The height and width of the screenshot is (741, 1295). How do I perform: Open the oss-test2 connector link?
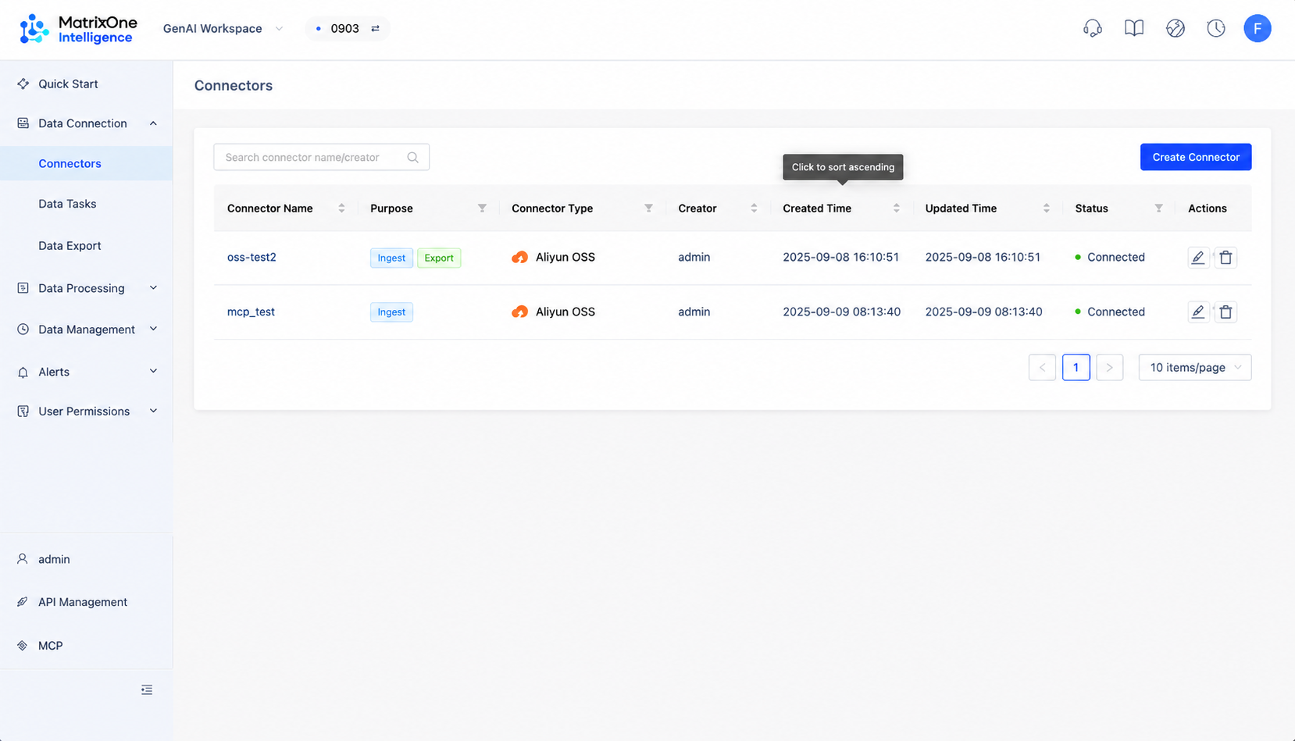[252, 258]
